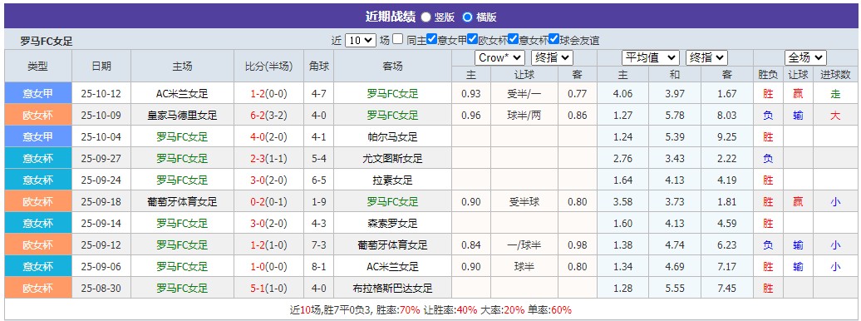Open the 近 10 场 match count dropdown
861x321 pixels.
(x=361, y=40)
